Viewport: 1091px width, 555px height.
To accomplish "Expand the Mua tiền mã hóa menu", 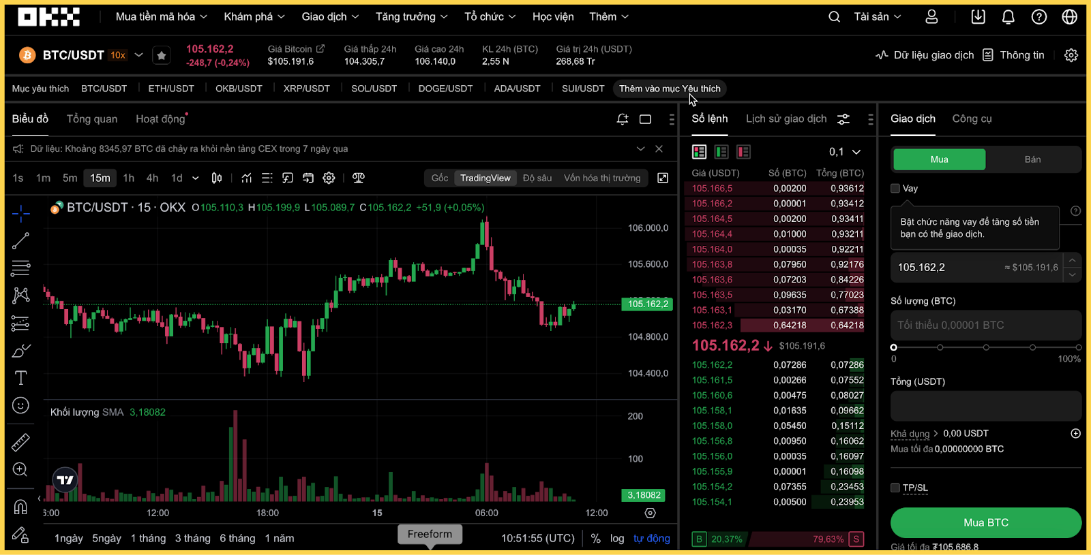I will 161,17.
